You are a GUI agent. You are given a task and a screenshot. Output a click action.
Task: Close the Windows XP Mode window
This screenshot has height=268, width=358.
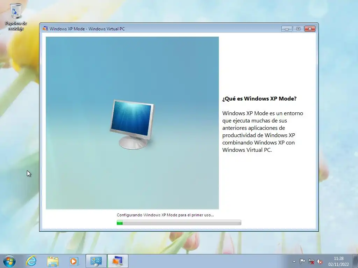[x=310, y=29]
